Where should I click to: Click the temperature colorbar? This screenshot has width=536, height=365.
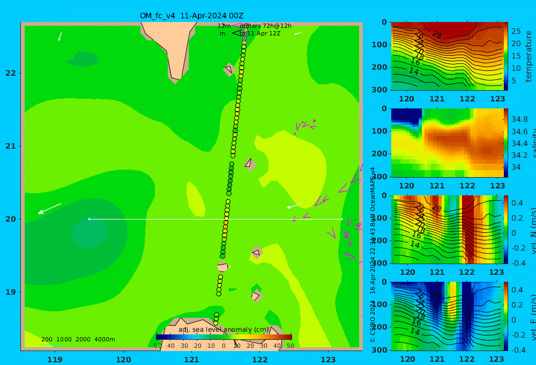click(505, 56)
